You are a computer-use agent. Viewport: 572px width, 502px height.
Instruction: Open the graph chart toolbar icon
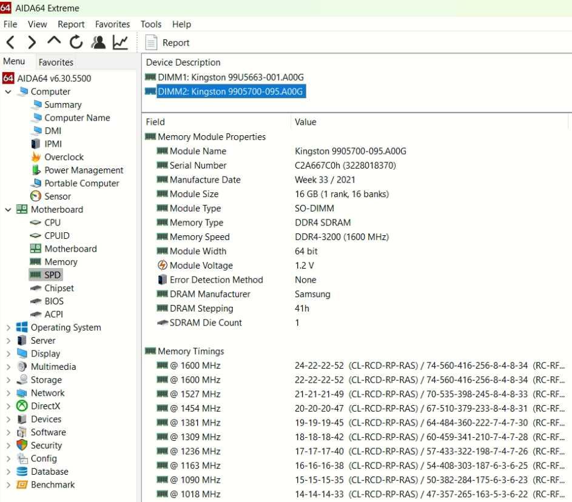click(120, 42)
